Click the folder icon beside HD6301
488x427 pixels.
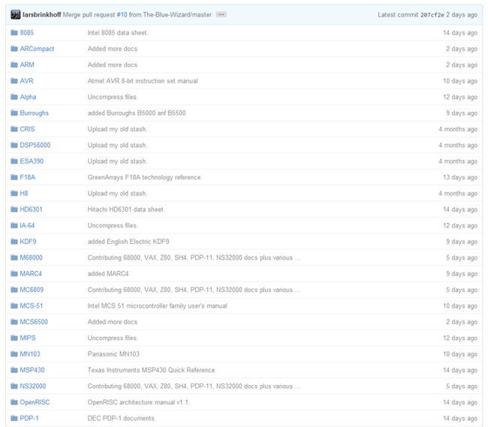(14, 209)
